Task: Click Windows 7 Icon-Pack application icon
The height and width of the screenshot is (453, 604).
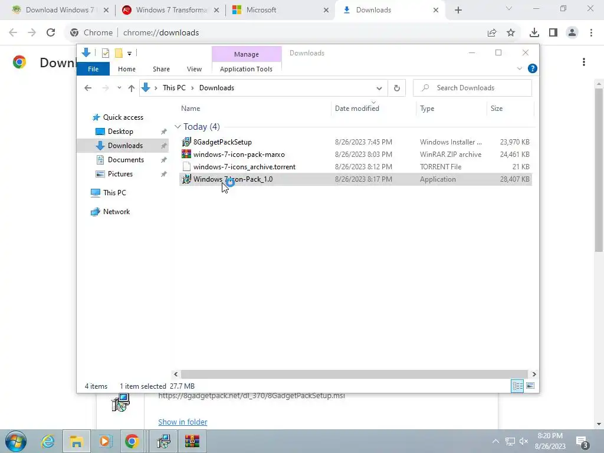Action: tap(186, 179)
